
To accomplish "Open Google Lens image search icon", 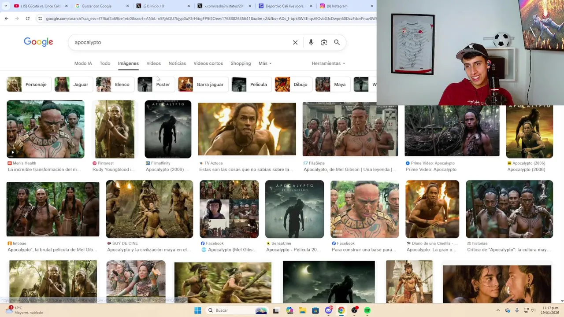I will pos(324,42).
